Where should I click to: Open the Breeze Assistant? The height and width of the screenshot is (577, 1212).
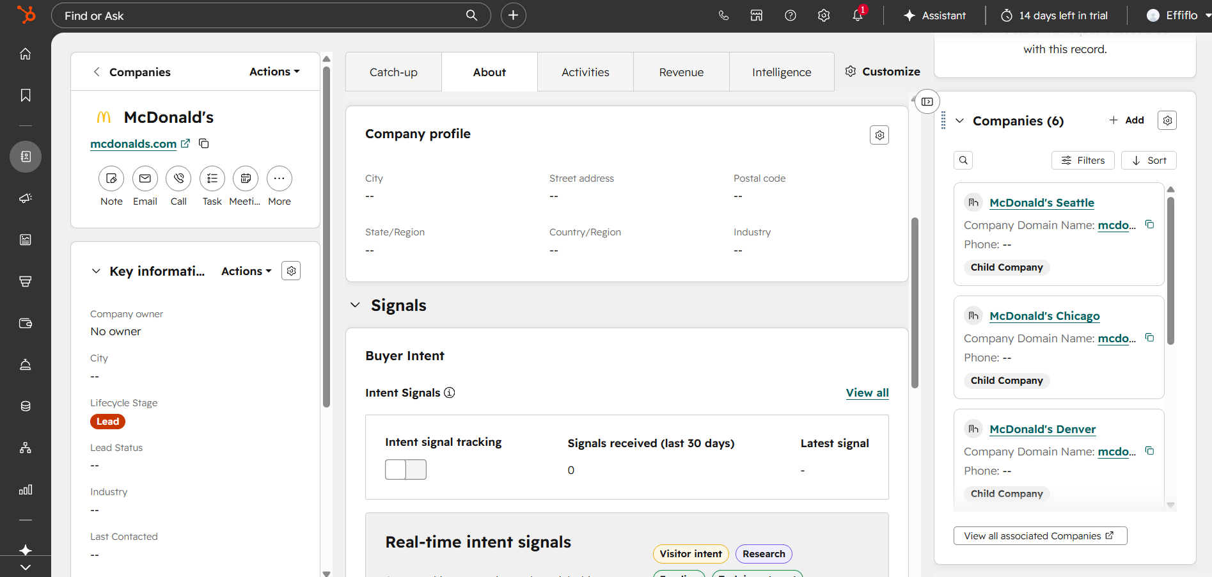tap(934, 15)
